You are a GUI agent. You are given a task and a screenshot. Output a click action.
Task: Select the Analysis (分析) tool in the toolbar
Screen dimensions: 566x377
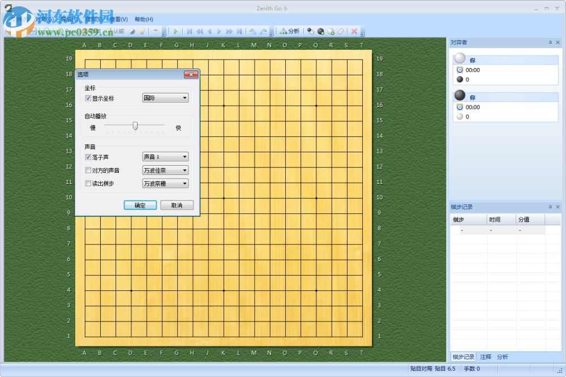pos(290,31)
